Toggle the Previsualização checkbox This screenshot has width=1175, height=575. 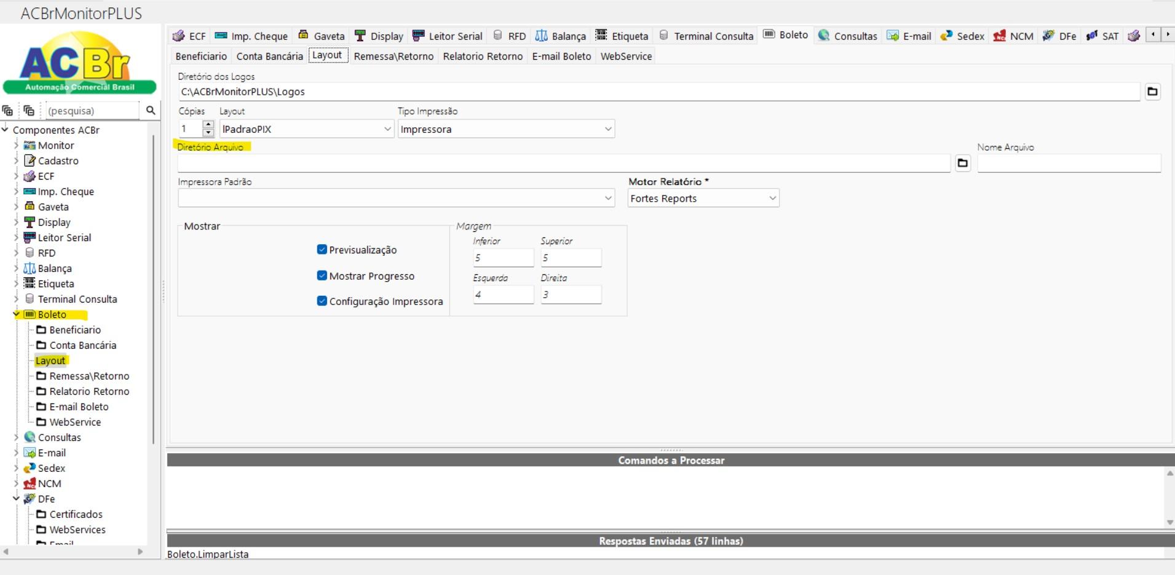click(322, 249)
